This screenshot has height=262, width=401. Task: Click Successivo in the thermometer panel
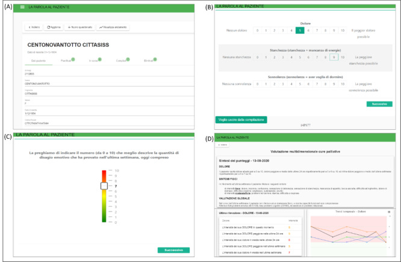[x=173, y=250]
